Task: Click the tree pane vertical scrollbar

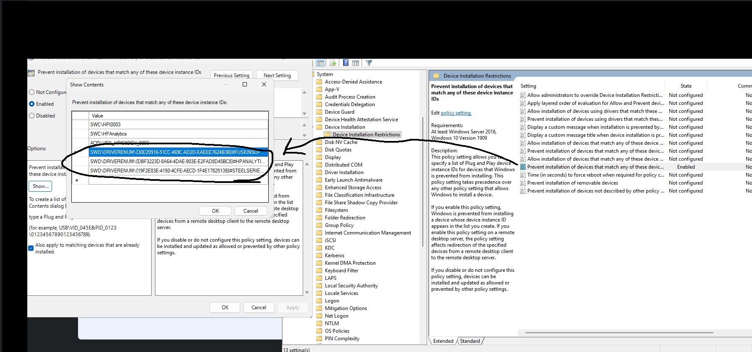Action: pos(422,182)
